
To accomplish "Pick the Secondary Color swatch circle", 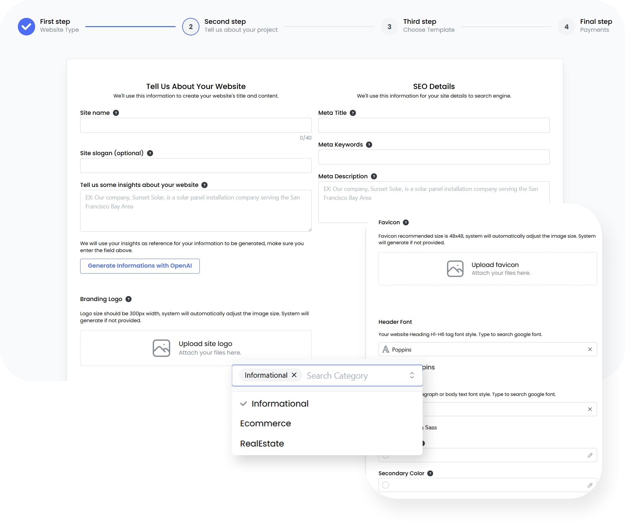I will [x=385, y=485].
